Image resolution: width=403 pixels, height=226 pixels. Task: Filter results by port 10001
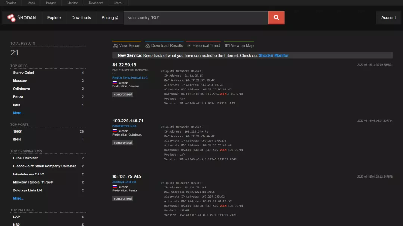click(x=18, y=131)
